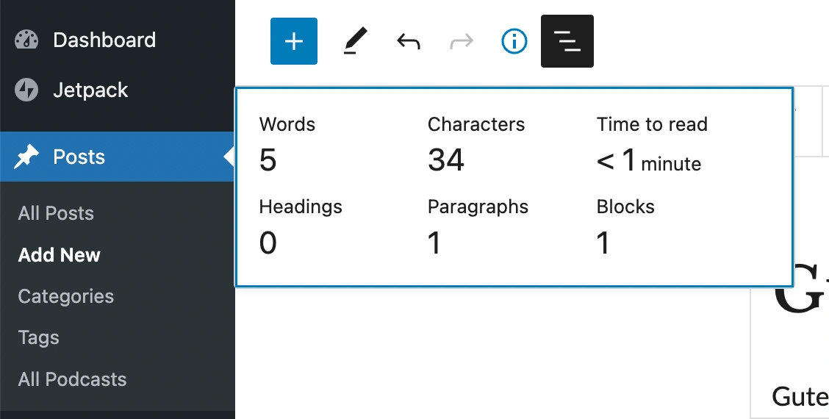Click the Characters count value 34
The height and width of the screenshot is (419, 829).
[446, 160]
